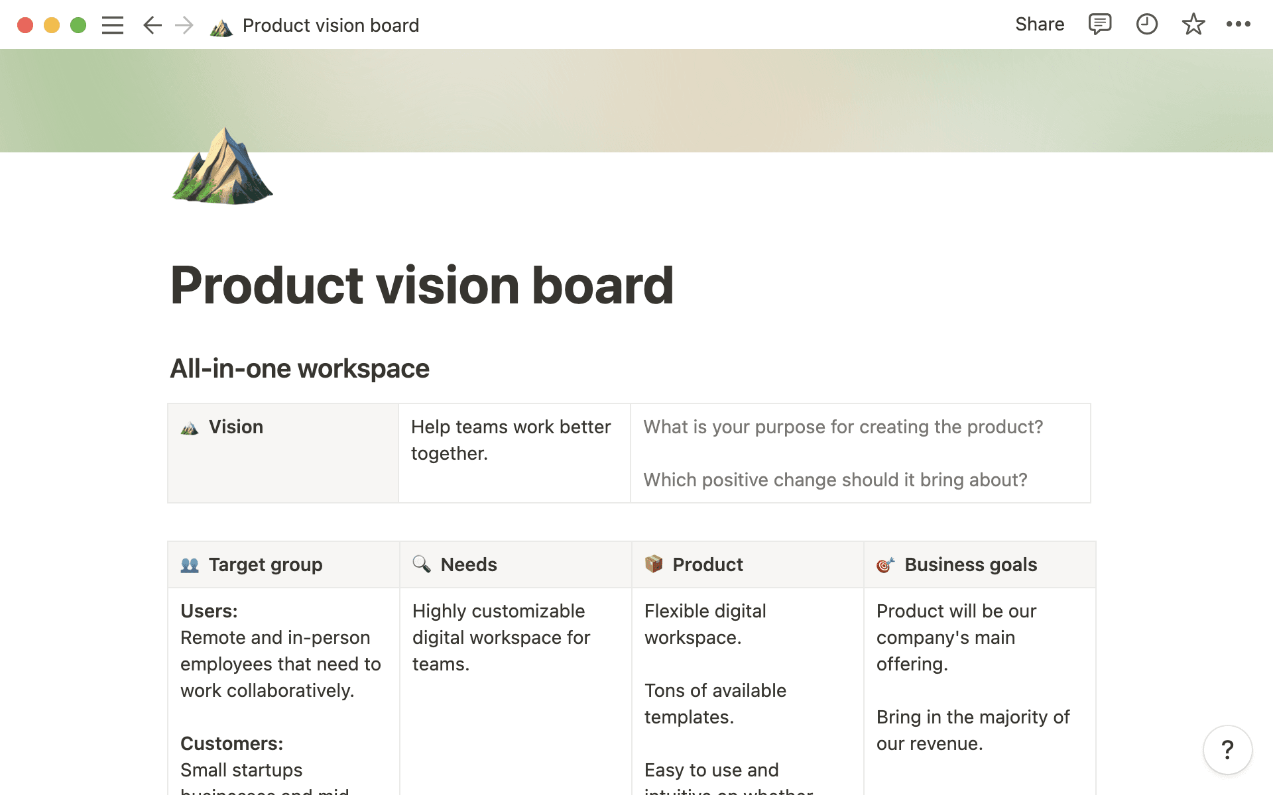This screenshot has height=795, width=1273.
Task: Navigate back using the left arrow
Action: 152,25
